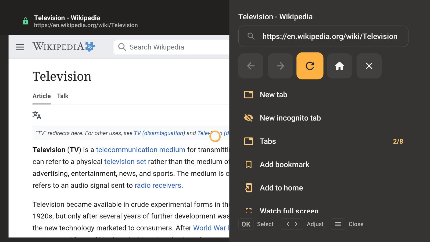Go to the home page icon
The height and width of the screenshot is (242, 430).
click(339, 66)
